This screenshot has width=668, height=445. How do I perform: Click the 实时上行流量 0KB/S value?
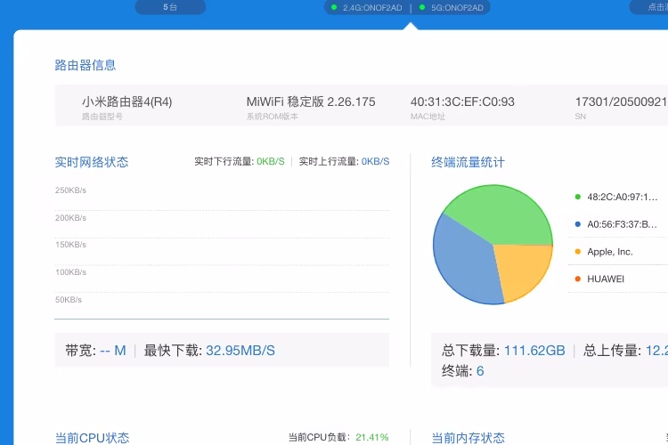point(375,161)
